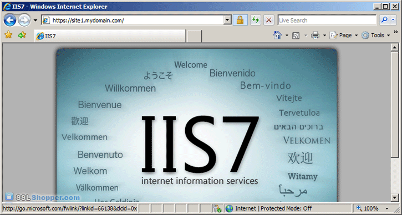This screenshot has height=215, width=402.
Task: Click the RSS feeds icon
Action: (296, 35)
